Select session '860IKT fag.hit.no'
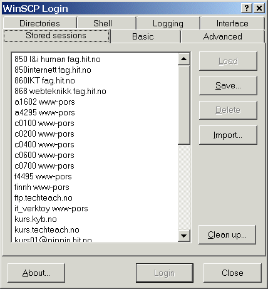This screenshot has width=268, height=289. 95,80
